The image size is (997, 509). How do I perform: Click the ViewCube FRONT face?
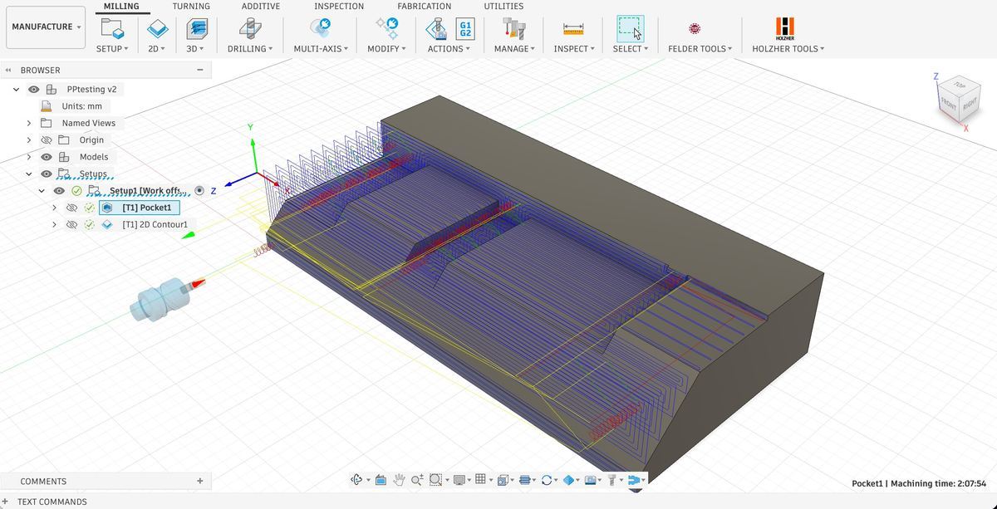[947, 103]
